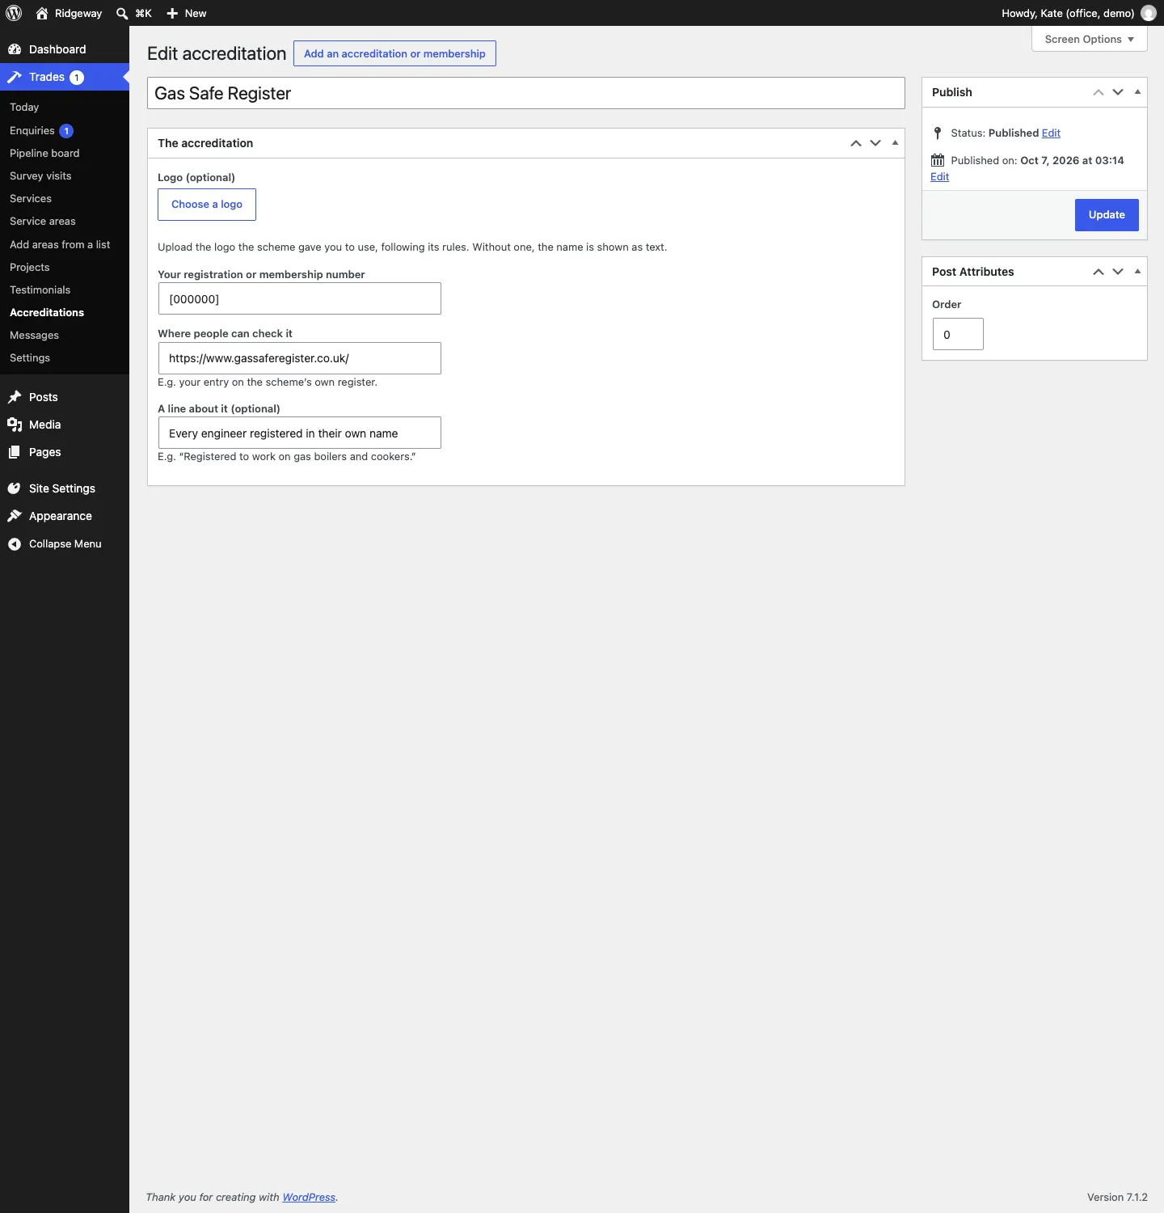Click the registration number input field
The image size is (1164, 1213).
(300, 298)
